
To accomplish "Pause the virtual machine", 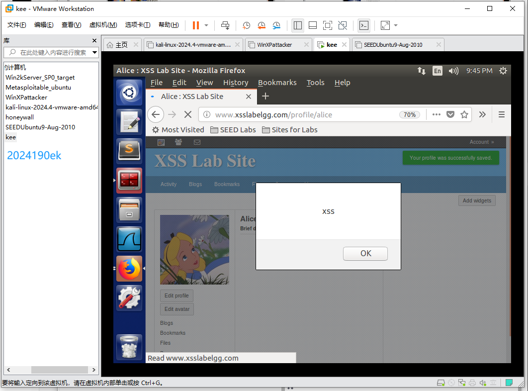I will click(196, 25).
